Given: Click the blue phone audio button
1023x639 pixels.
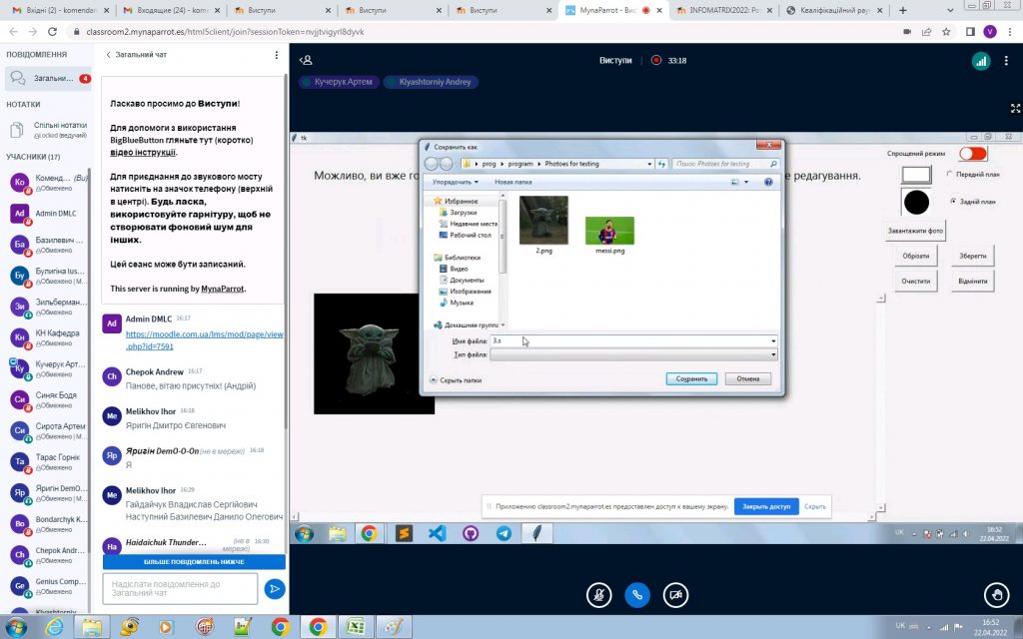Looking at the screenshot, I should 637,594.
